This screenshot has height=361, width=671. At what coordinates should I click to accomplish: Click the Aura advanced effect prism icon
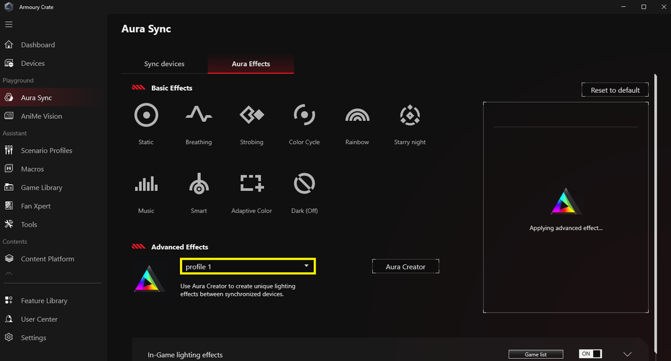click(x=148, y=279)
